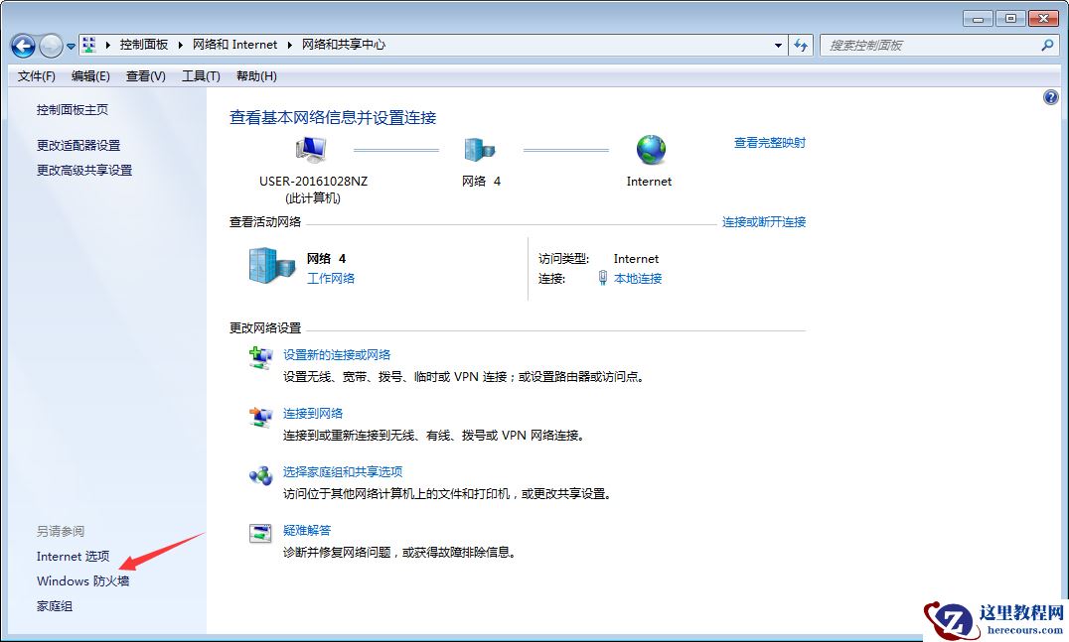Open the address bar history dropdown

point(779,45)
